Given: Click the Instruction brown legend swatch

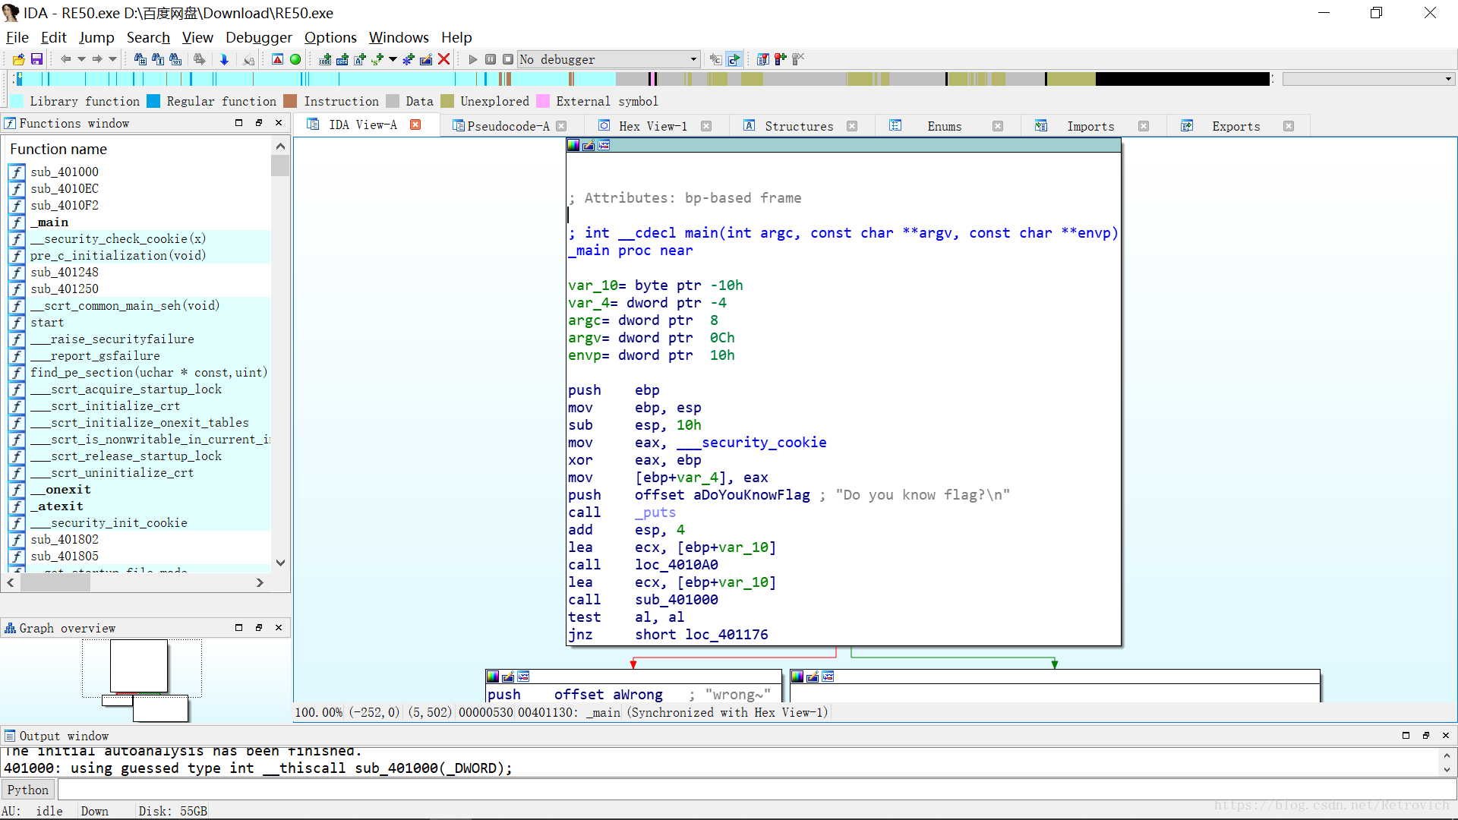Looking at the screenshot, I should [290, 101].
